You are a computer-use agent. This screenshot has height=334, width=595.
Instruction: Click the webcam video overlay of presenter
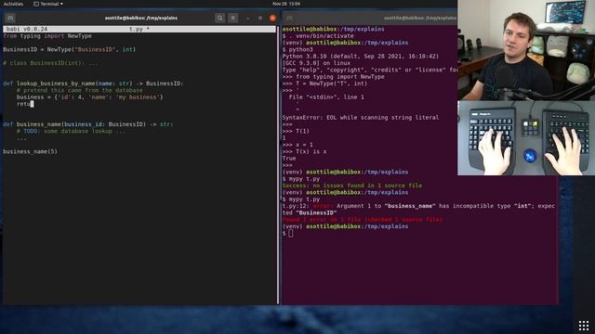pos(526,50)
